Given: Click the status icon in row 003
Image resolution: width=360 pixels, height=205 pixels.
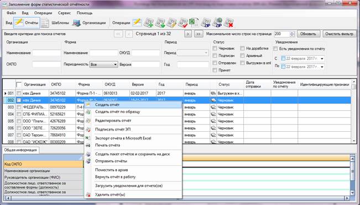Looking at the screenshot, I should coord(213,107).
